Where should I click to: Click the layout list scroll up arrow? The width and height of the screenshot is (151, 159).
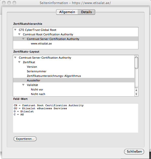pos(136,90)
